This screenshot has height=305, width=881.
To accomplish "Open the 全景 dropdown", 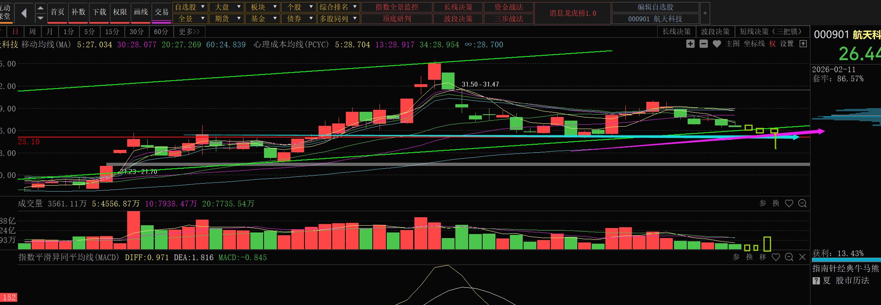I will (x=190, y=19).
